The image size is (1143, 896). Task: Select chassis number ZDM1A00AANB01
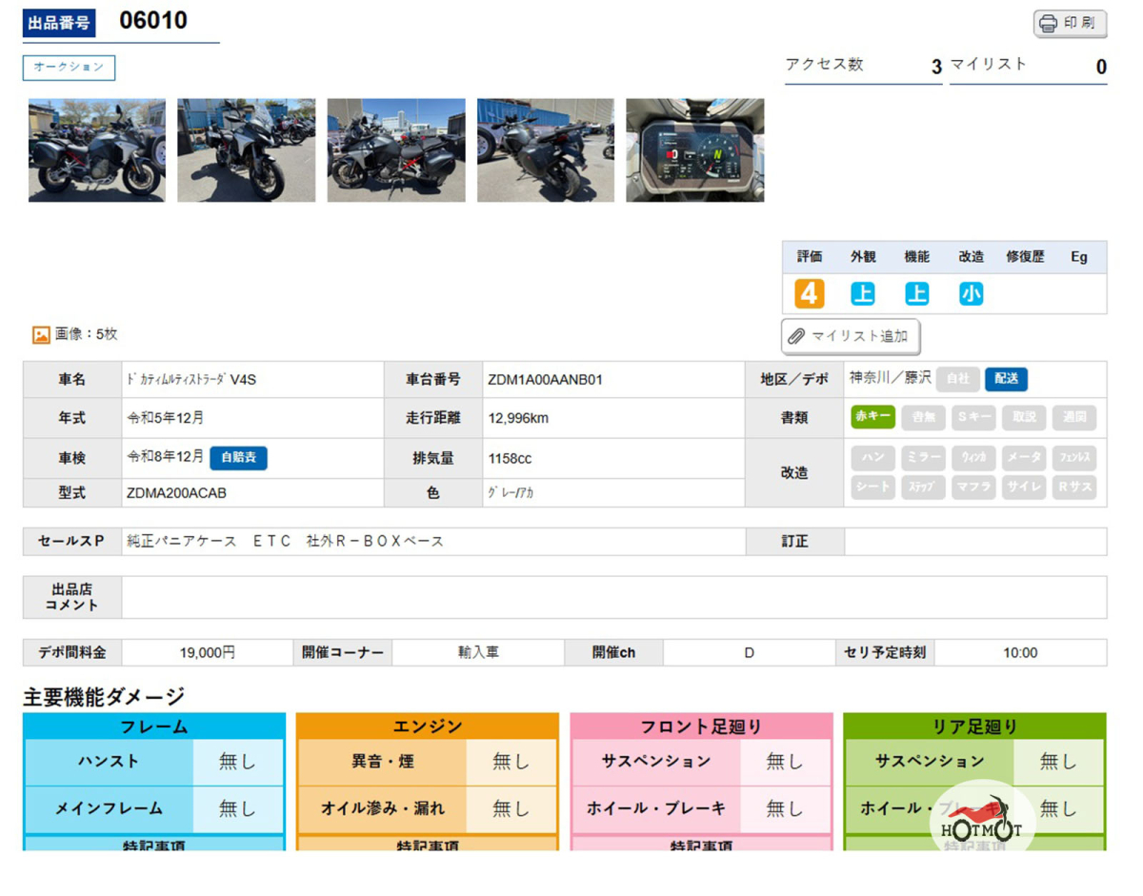[x=545, y=380]
